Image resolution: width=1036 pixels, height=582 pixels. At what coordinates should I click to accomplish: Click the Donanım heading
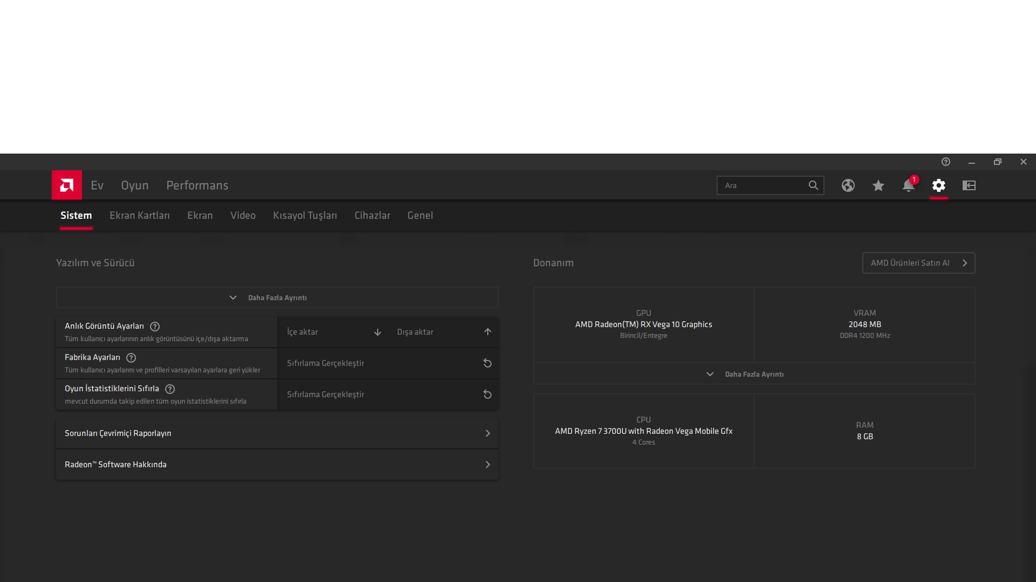point(554,263)
